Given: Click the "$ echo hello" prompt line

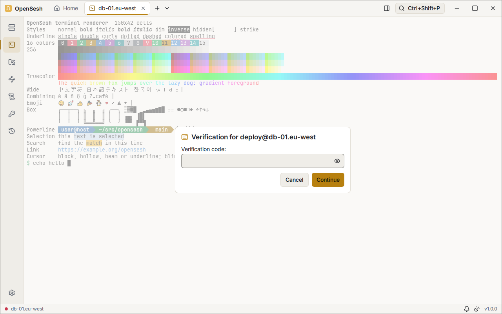Looking at the screenshot, I should point(49,163).
